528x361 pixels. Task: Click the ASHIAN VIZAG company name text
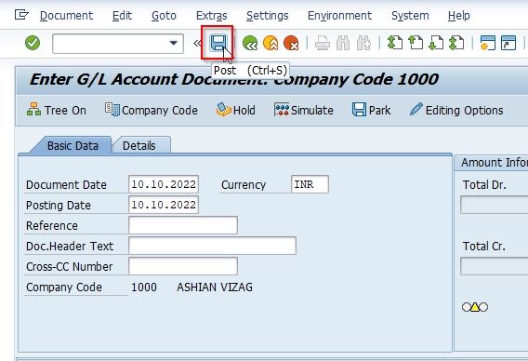pyautogui.click(x=215, y=287)
